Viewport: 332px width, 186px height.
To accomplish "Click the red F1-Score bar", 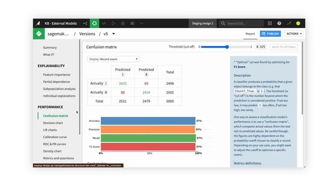I will click(148, 147).
